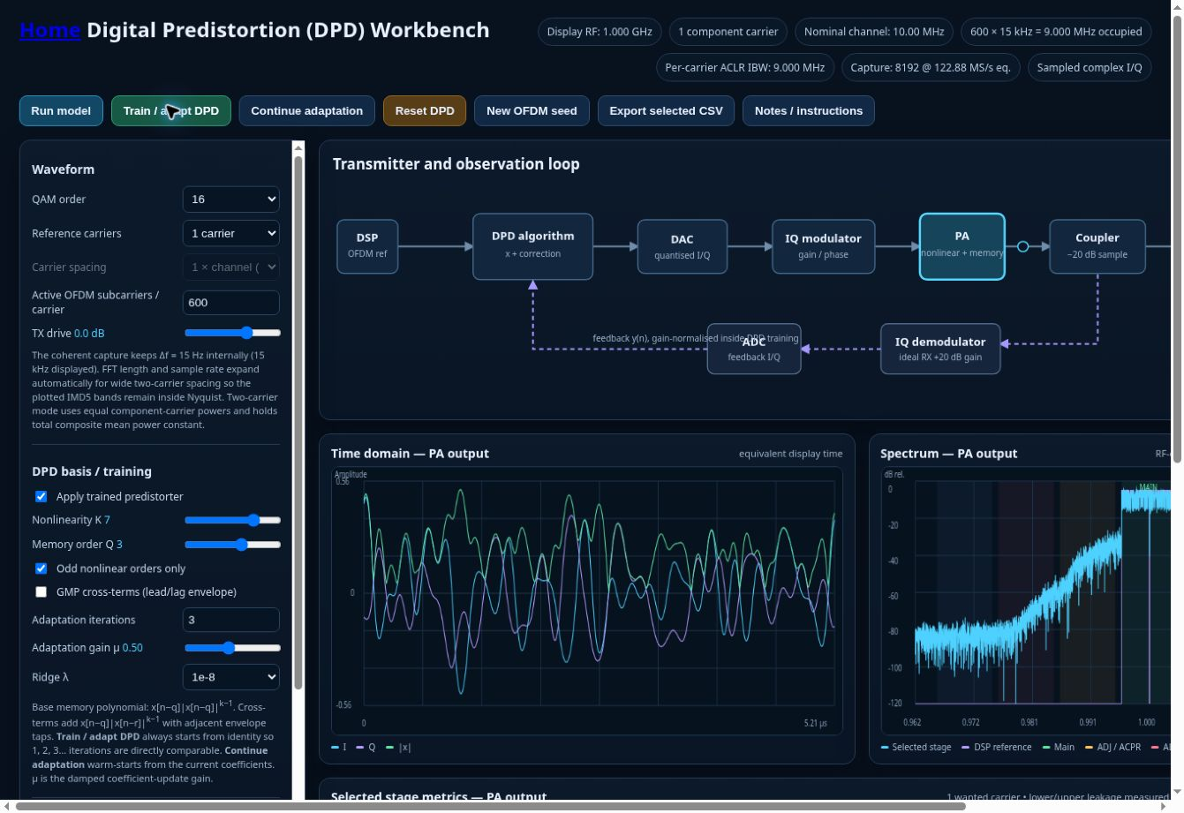The width and height of the screenshot is (1184, 813).
Task: Click the sidebar vertical scrollbar
Action: (298, 422)
